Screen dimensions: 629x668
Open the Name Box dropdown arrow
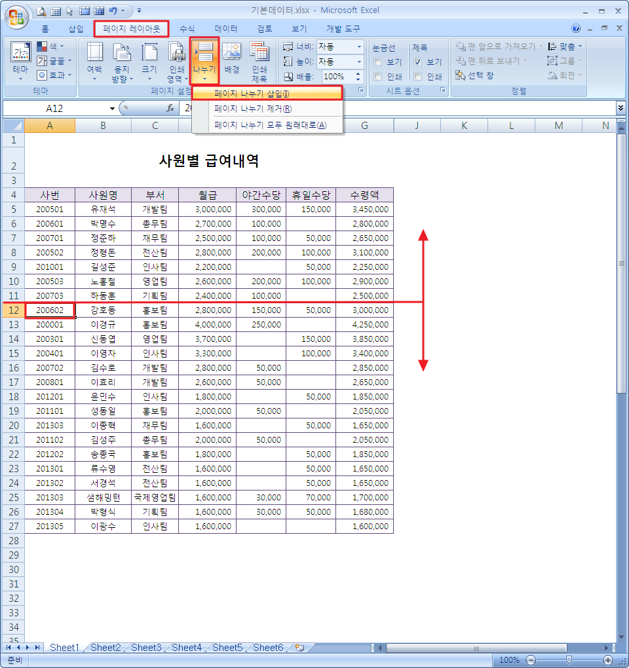coord(112,108)
